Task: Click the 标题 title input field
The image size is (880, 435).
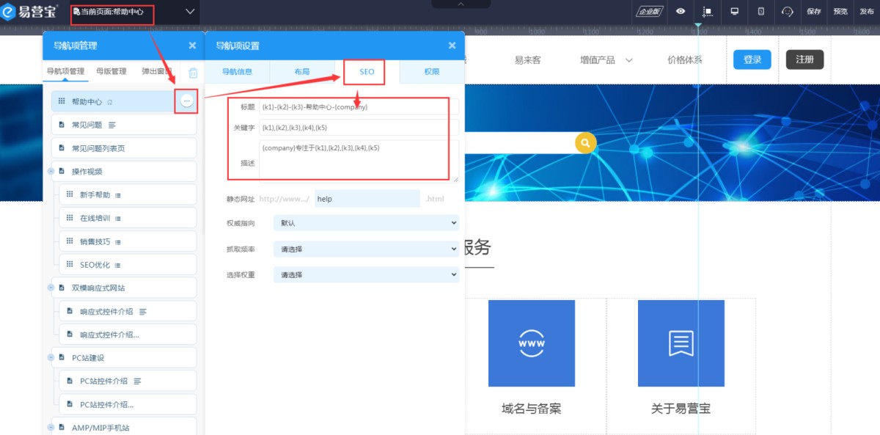Action: [359, 107]
